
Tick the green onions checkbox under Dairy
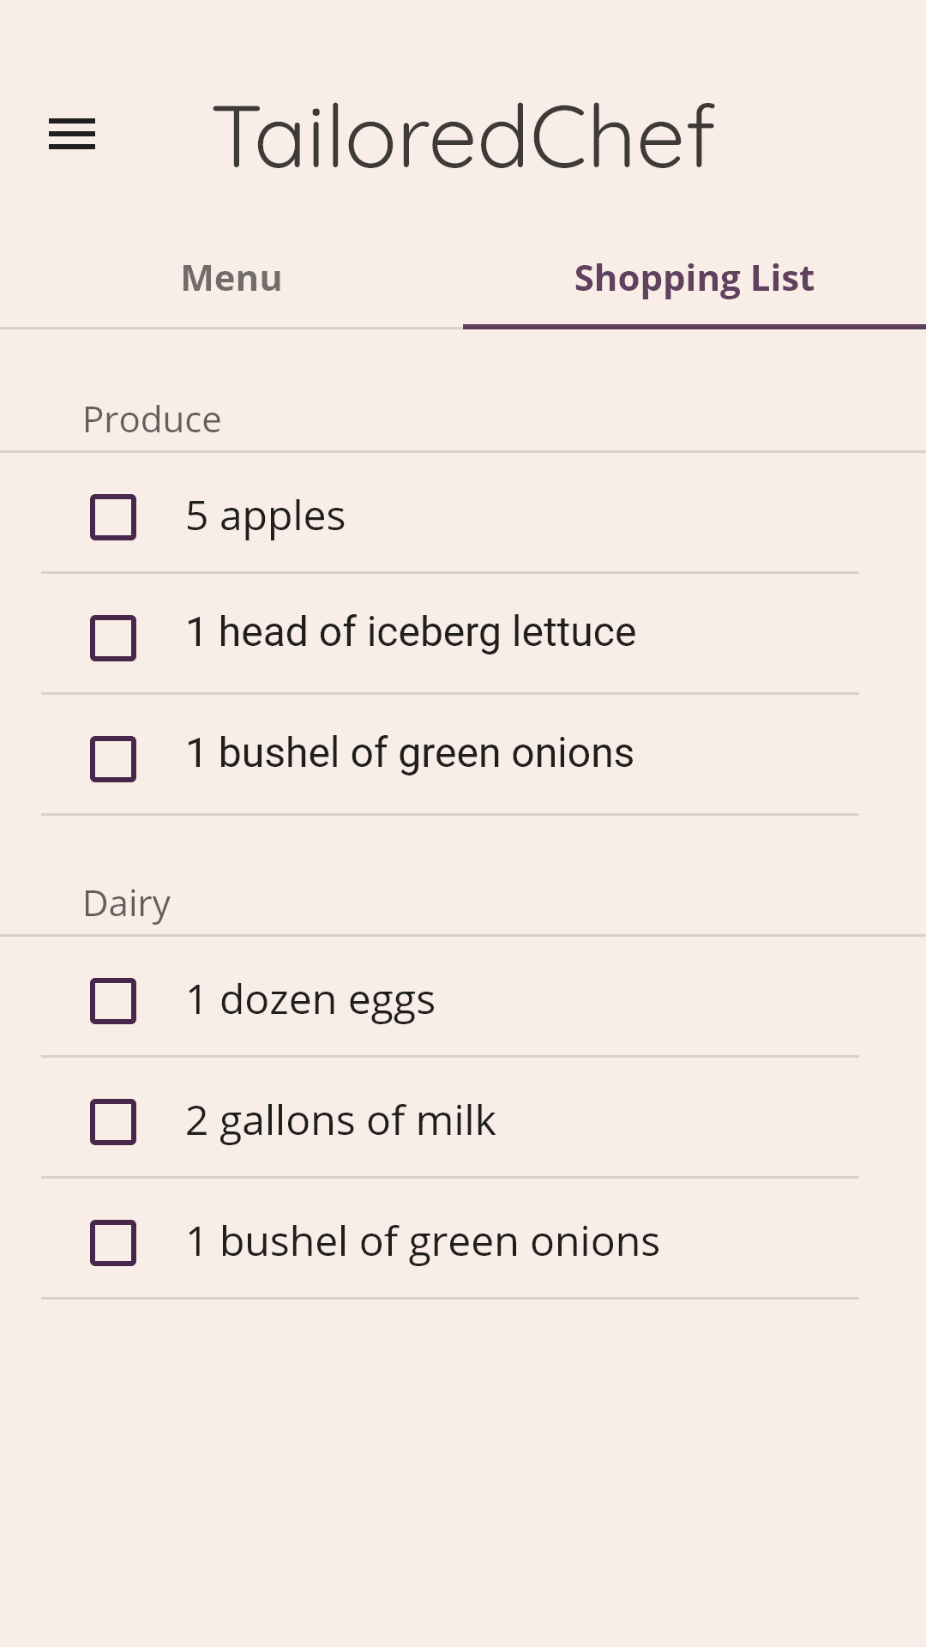pyautogui.click(x=113, y=1243)
